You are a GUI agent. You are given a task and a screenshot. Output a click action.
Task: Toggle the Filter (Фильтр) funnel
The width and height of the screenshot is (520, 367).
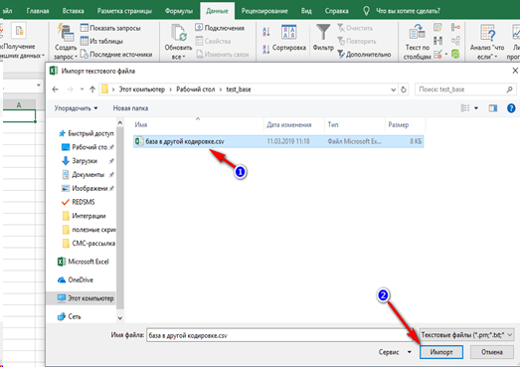(x=323, y=38)
